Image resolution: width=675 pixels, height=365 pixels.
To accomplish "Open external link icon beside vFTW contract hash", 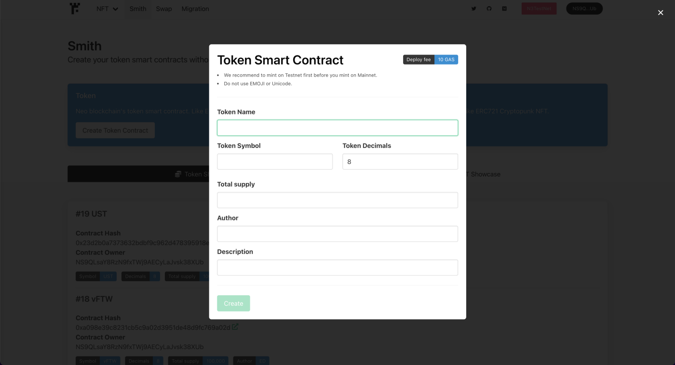I will (x=235, y=327).
